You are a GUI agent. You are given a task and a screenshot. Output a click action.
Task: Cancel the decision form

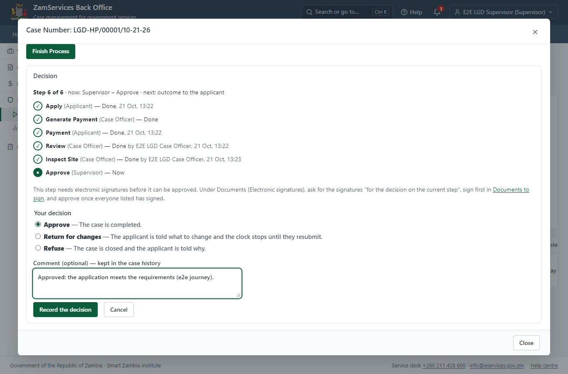[x=119, y=310]
